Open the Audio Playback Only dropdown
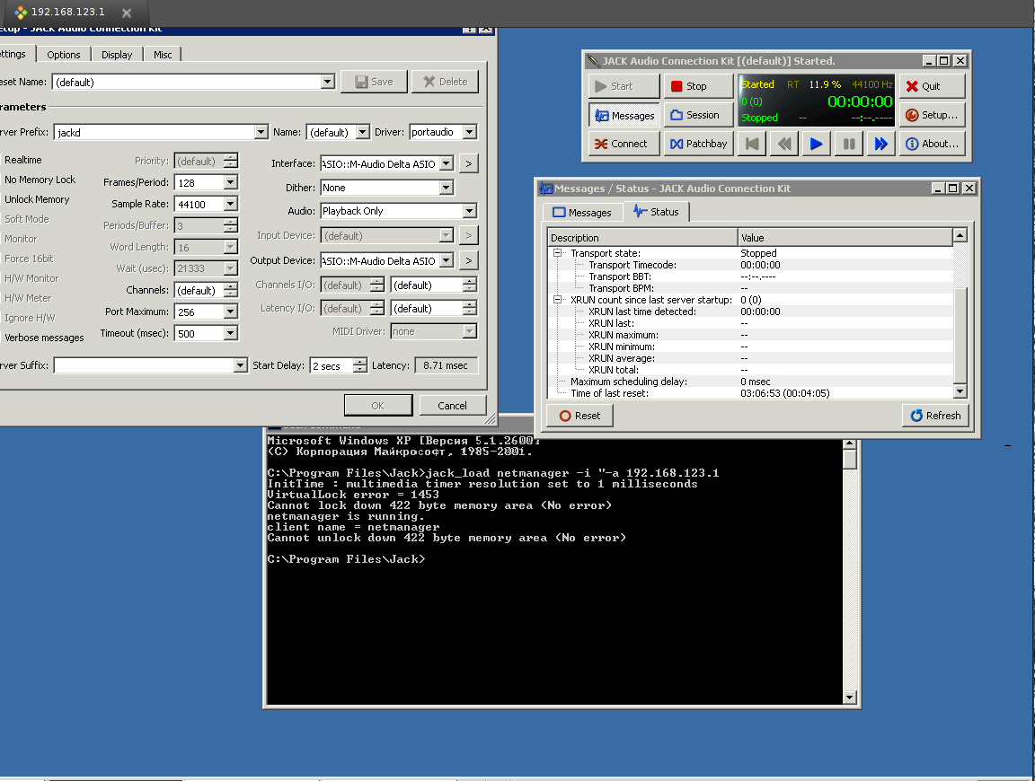This screenshot has height=781, width=1035. pyautogui.click(x=469, y=211)
